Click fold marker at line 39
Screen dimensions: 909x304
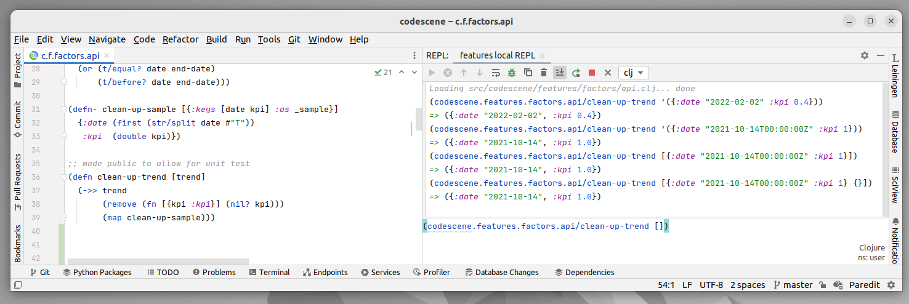click(x=63, y=218)
